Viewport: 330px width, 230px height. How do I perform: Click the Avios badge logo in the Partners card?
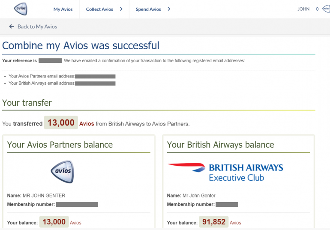(x=62, y=172)
